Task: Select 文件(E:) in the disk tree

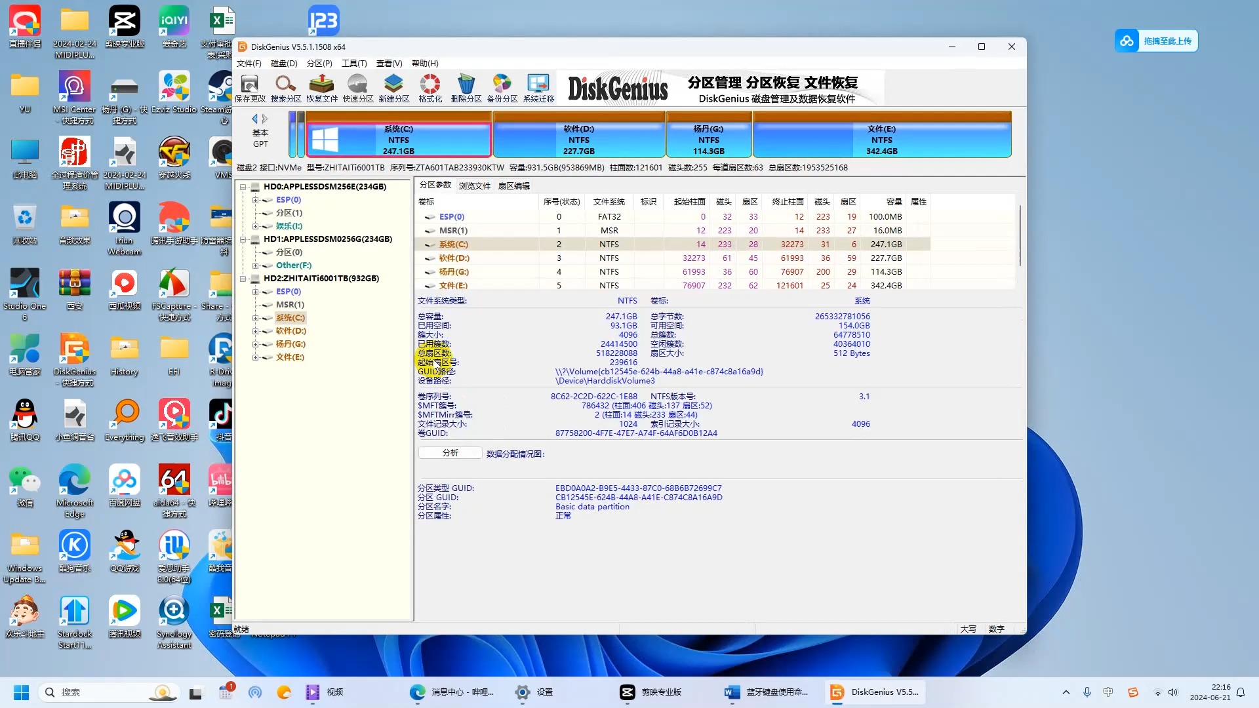Action: point(290,357)
